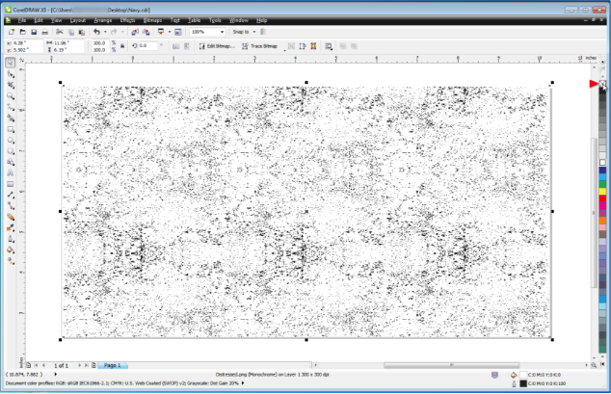Pick the white swatch in the palette

(602, 163)
